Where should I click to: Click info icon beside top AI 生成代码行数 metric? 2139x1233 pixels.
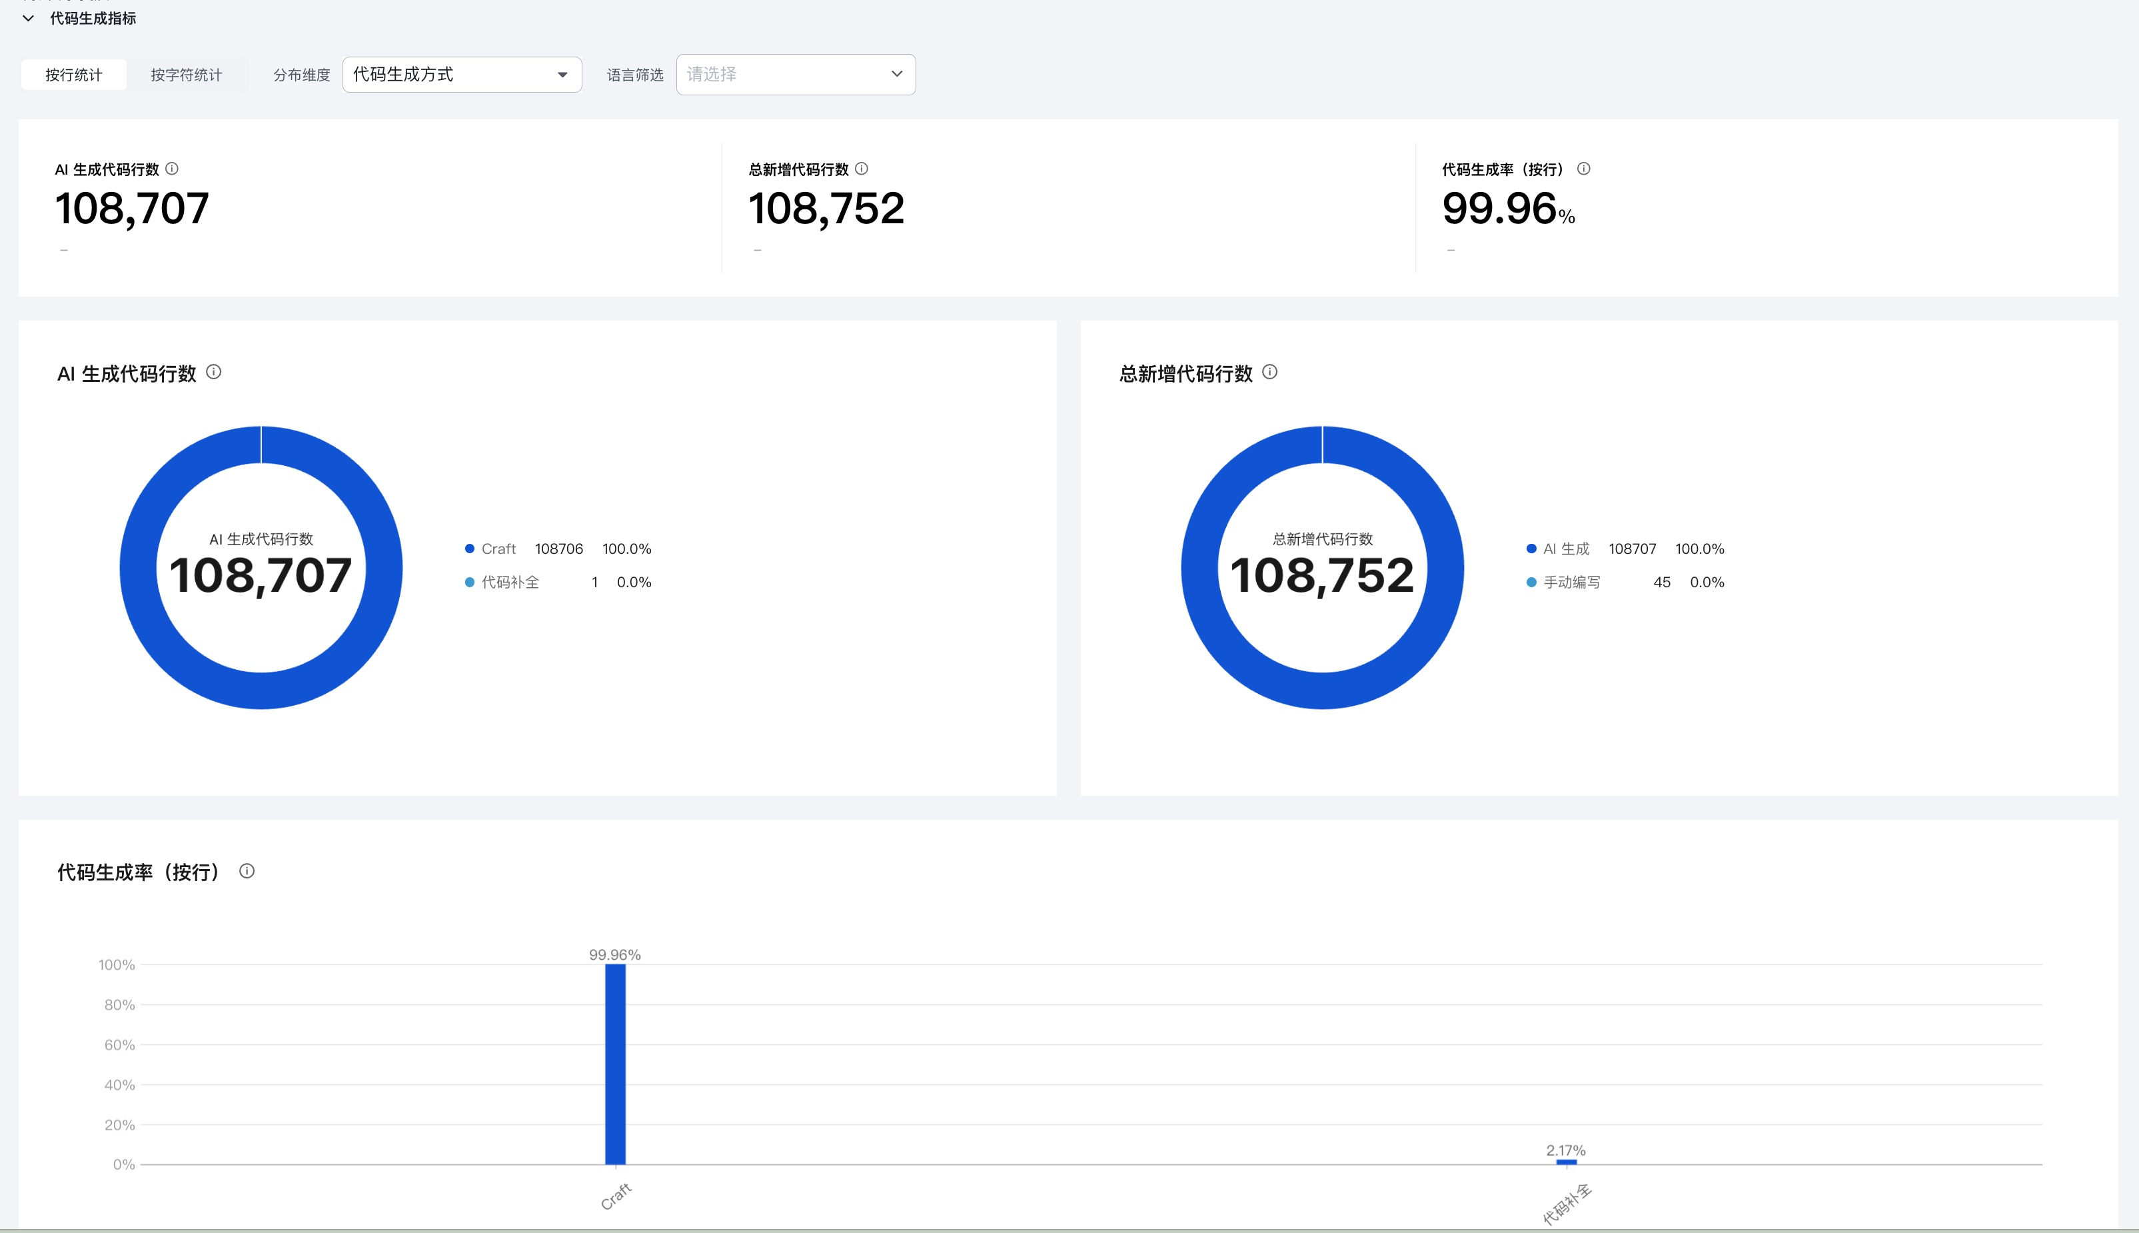172,169
